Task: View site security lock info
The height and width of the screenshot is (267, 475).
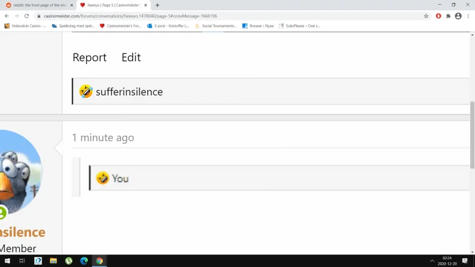Action: [x=39, y=16]
